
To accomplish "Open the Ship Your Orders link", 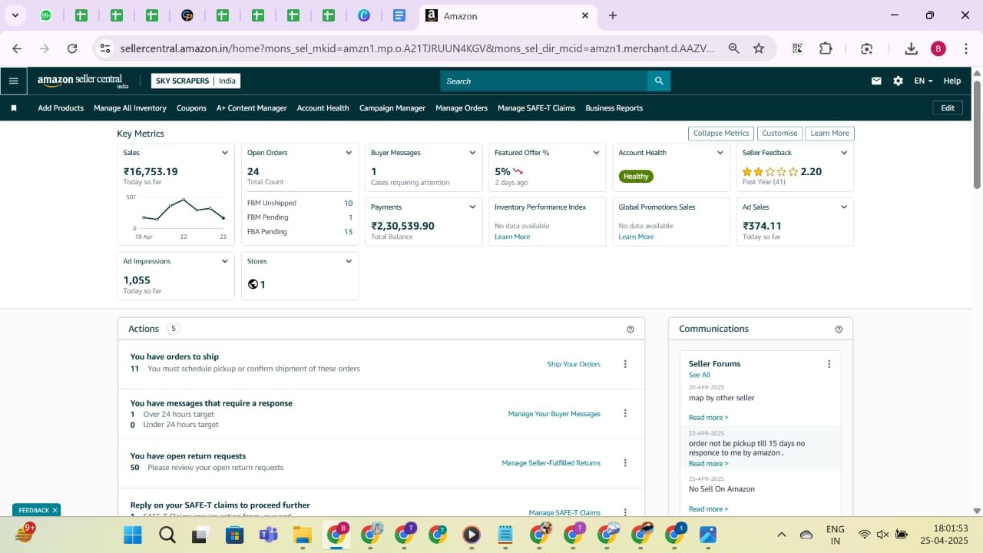I will (574, 364).
